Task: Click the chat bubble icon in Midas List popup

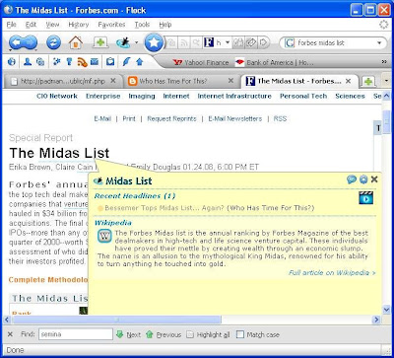Action: click(x=352, y=179)
